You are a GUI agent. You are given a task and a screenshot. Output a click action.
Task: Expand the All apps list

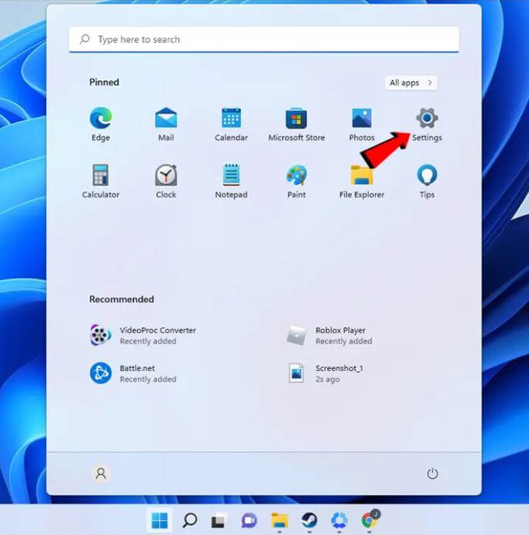pyautogui.click(x=411, y=83)
